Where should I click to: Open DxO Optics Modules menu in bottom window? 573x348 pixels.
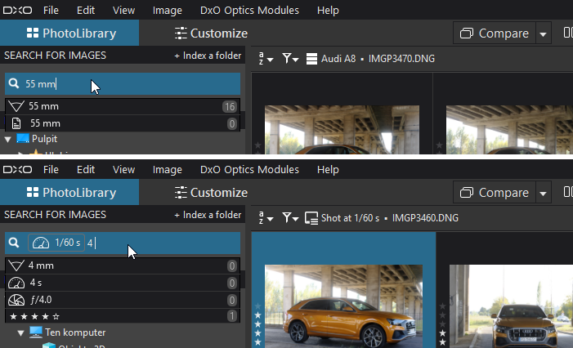[x=249, y=169]
